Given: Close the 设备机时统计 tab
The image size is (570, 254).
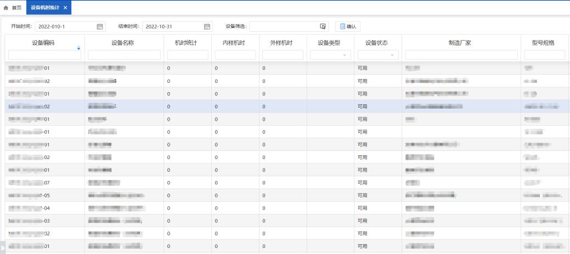Looking at the screenshot, I should (65, 7).
